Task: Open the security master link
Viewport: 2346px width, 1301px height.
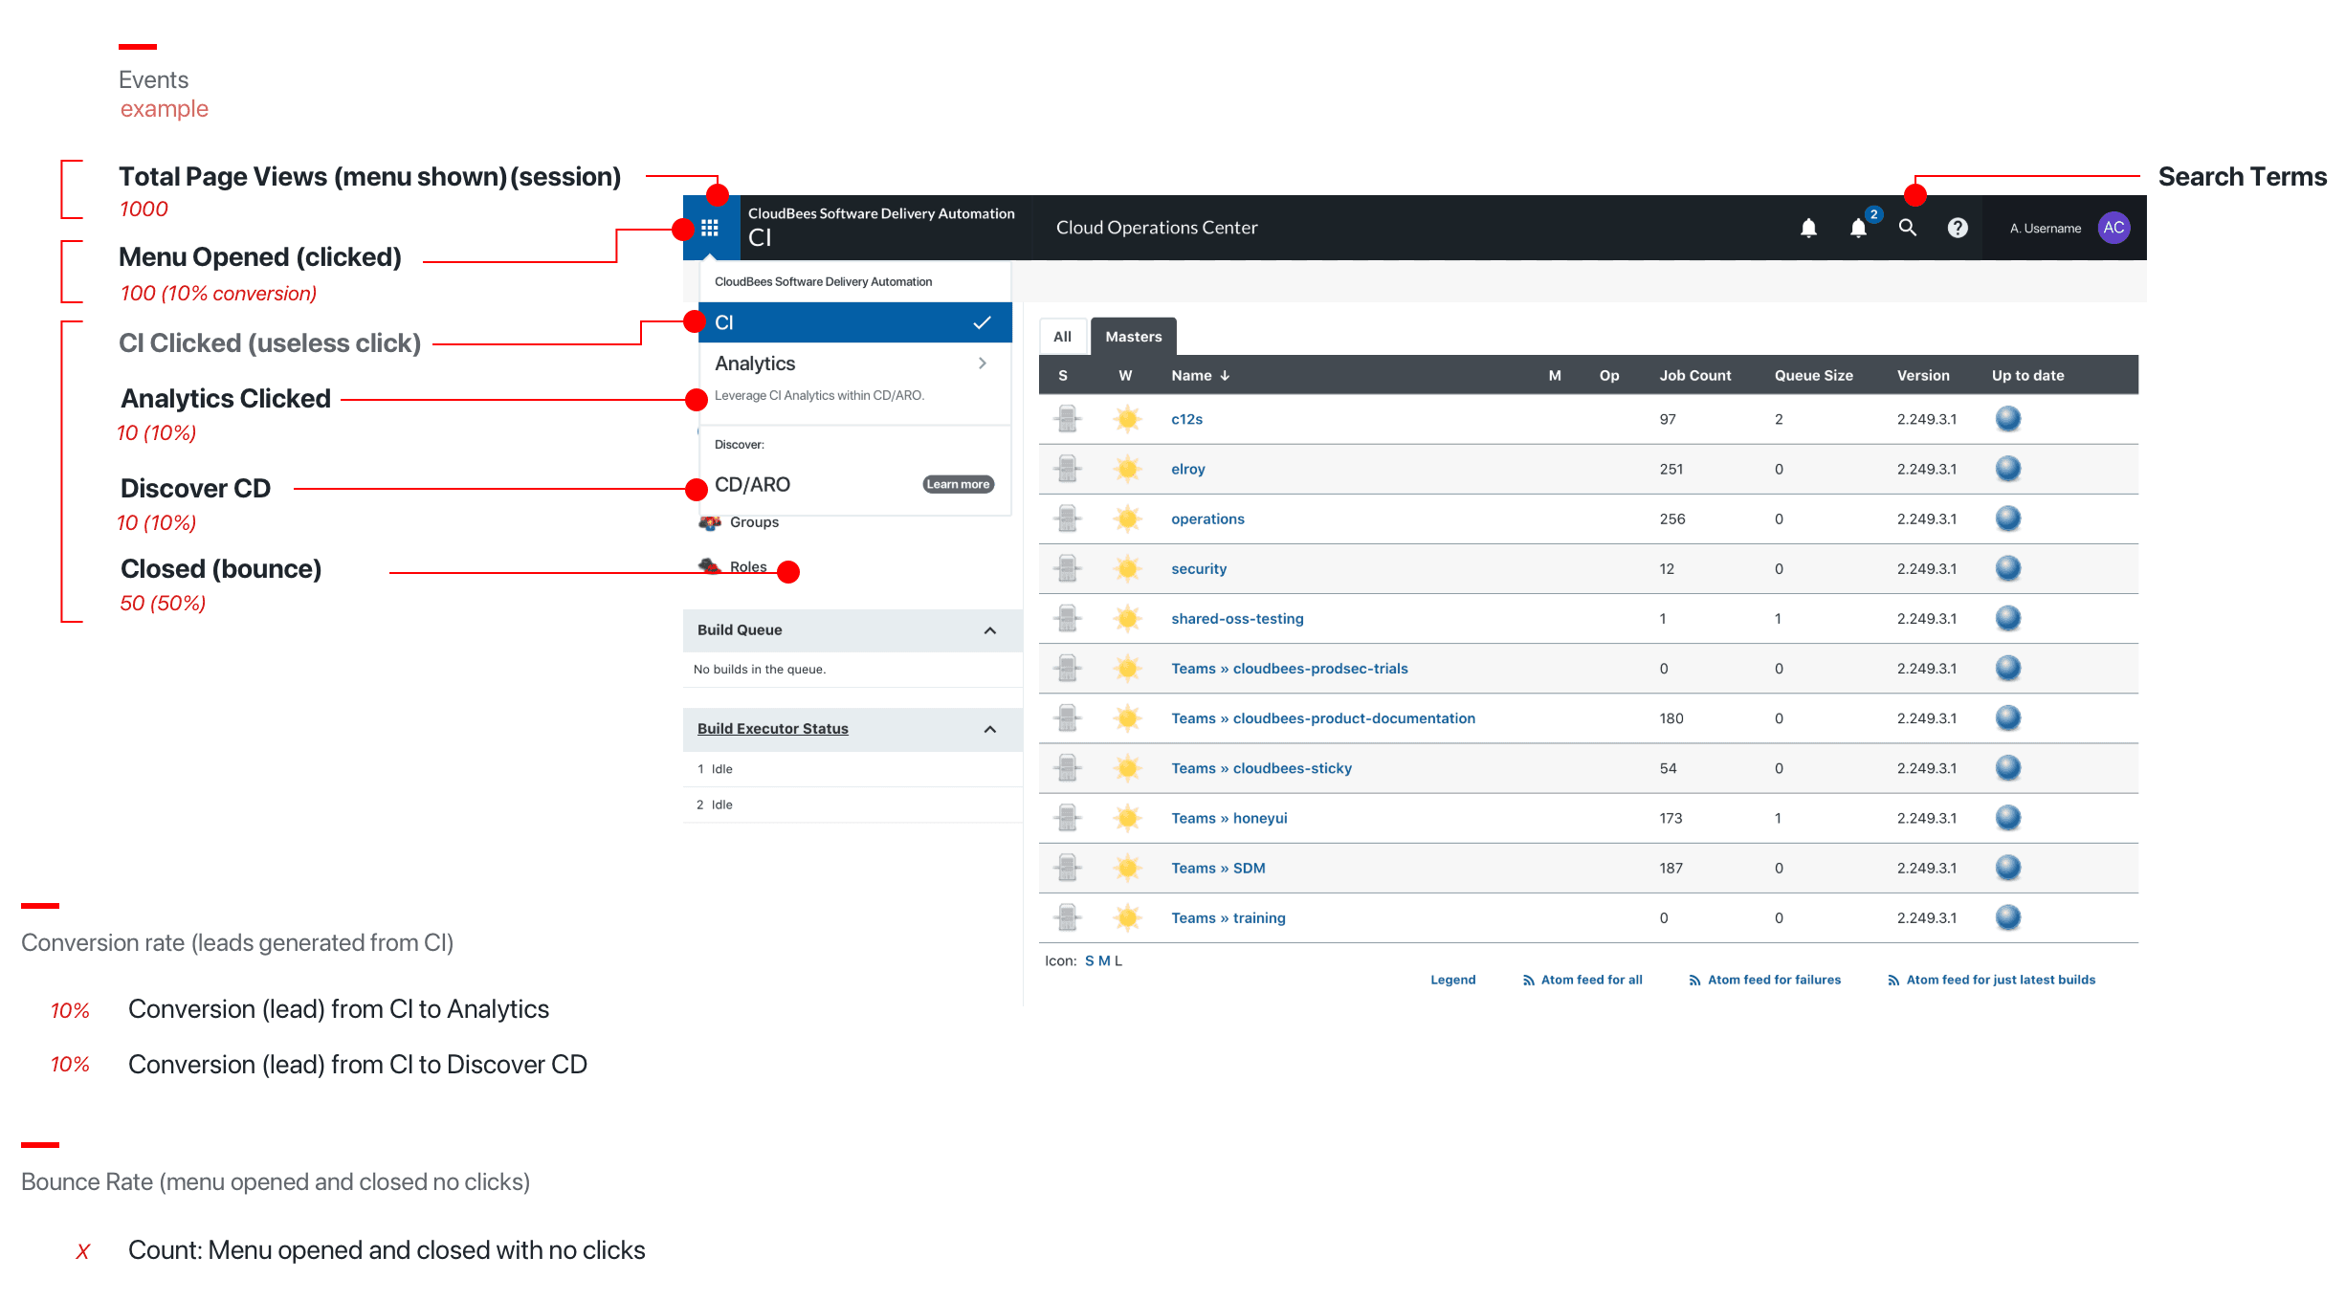Action: click(x=1199, y=568)
